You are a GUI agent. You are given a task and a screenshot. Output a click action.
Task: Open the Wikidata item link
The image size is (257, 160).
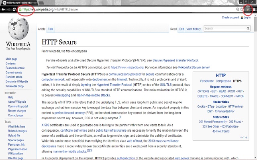[x=16, y=154]
